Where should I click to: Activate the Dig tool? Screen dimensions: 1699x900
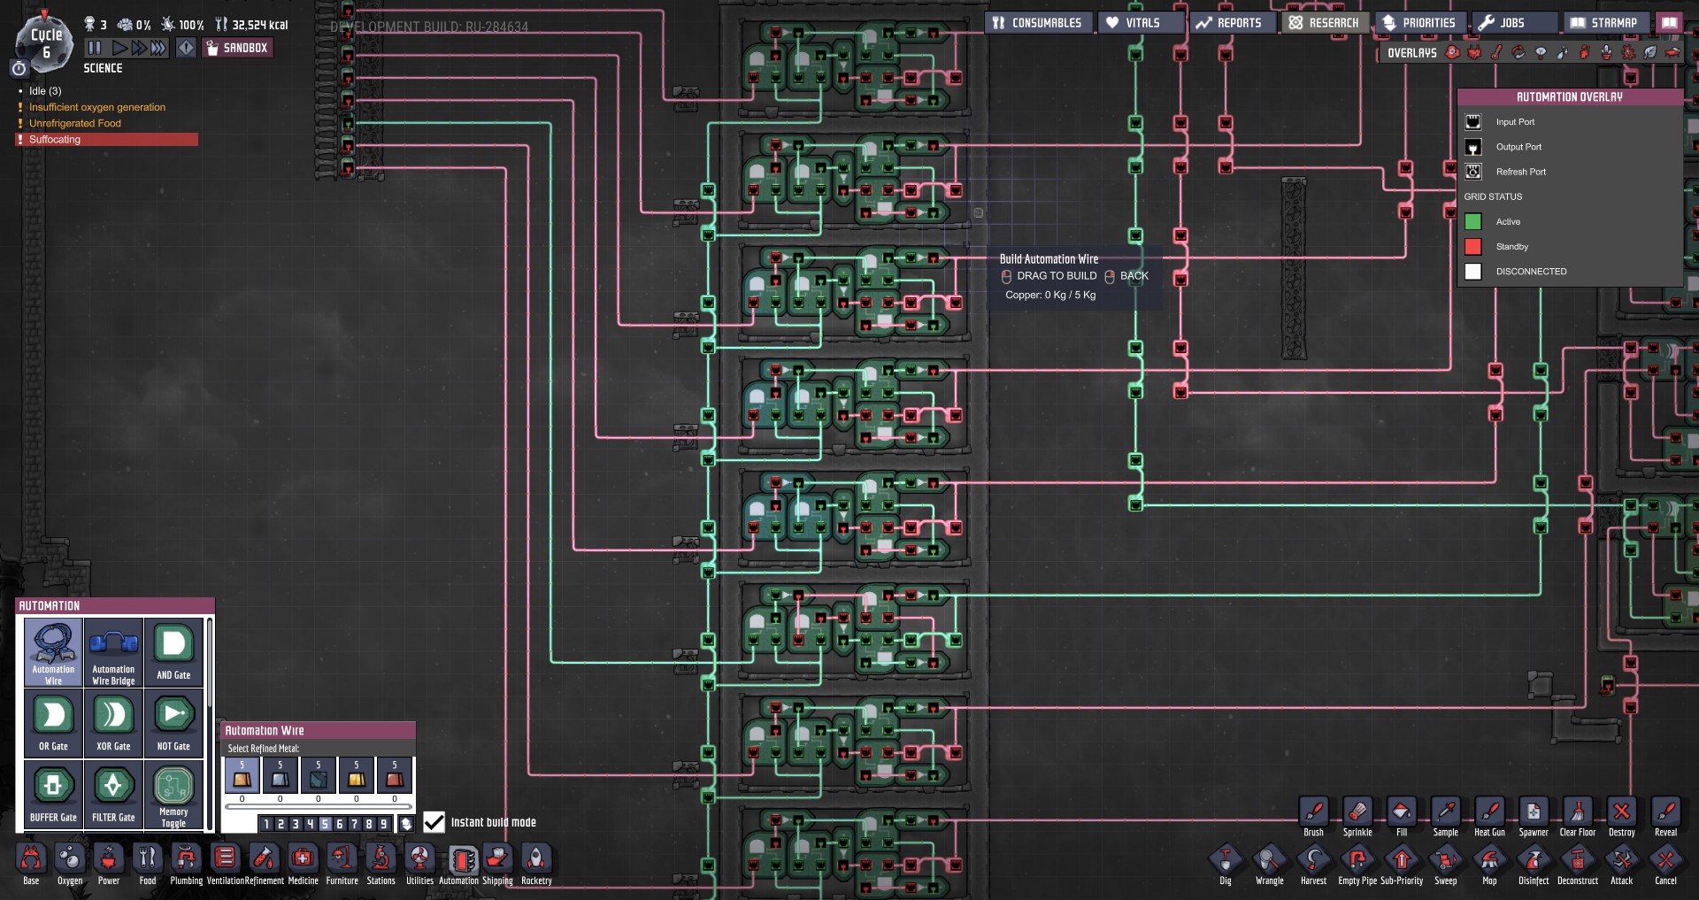1225,862
